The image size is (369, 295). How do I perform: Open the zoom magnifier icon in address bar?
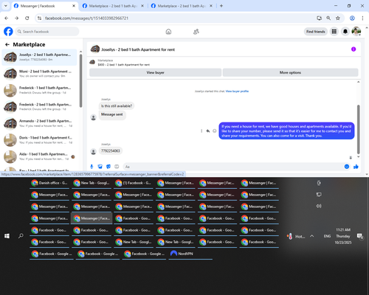(328, 18)
